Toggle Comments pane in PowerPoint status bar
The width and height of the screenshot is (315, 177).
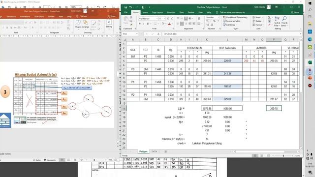click(x=50, y=160)
